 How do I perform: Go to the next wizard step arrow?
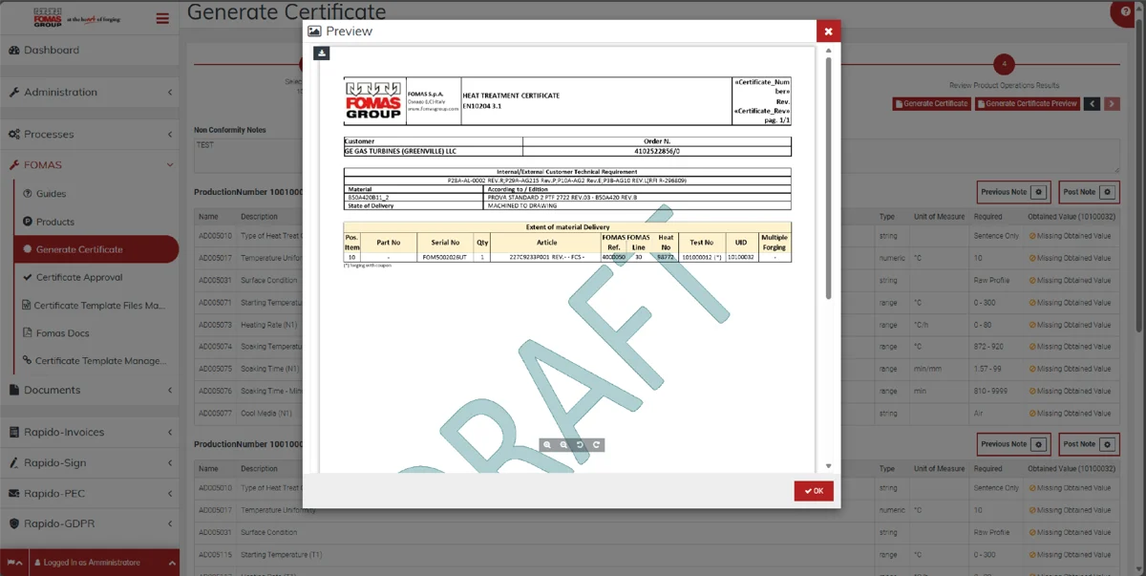[x=1112, y=103]
